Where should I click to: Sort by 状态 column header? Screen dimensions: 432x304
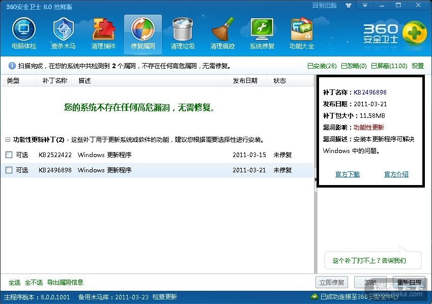click(x=290, y=81)
